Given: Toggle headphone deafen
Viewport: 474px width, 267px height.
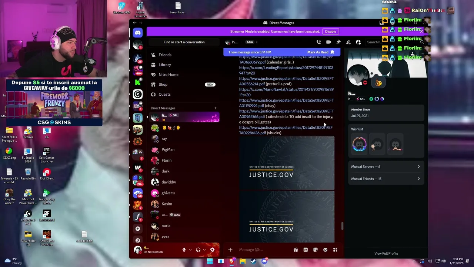Looking at the screenshot, I should tap(198, 250).
